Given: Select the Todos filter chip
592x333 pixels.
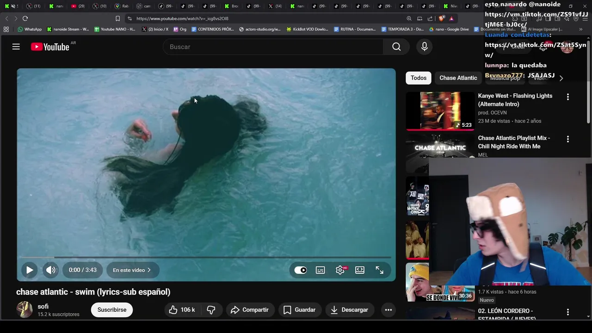Looking at the screenshot, I should click(419, 78).
